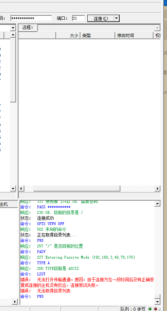This screenshot has height=311, width=167.
Task: Click the message log scroll-up arrow
Action: (157, 203)
